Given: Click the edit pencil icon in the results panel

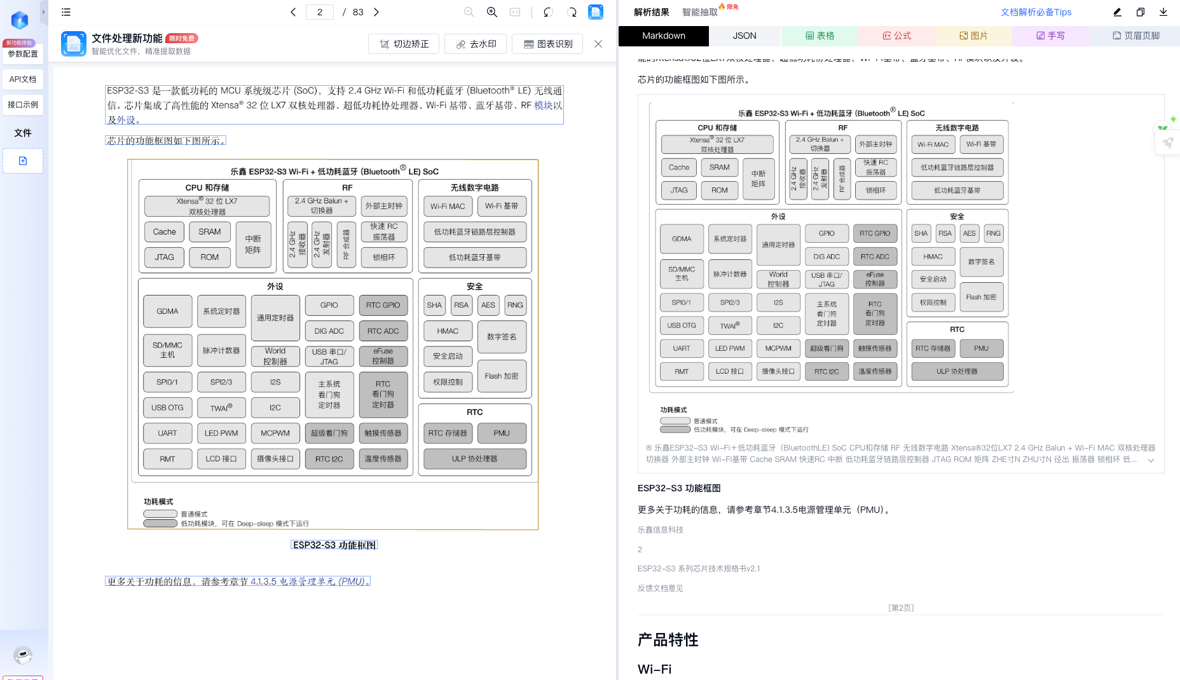Looking at the screenshot, I should coord(1118,12).
